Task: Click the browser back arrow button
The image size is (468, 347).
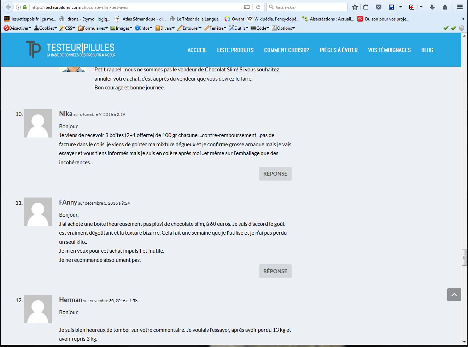Action: 8,7
